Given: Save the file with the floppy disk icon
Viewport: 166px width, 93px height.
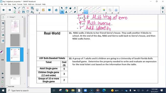Looking at the screenshot, I should tap(23, 12).
